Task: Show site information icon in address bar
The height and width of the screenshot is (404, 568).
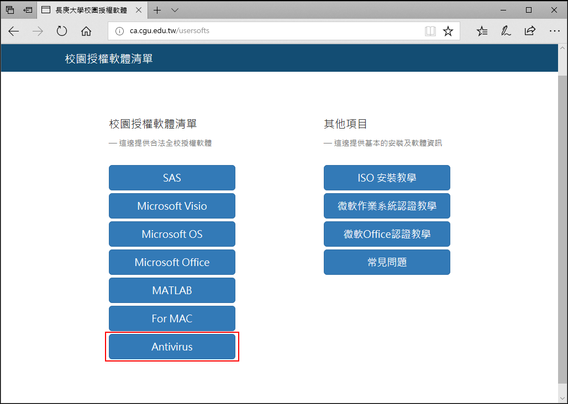Action: [119, 31]
